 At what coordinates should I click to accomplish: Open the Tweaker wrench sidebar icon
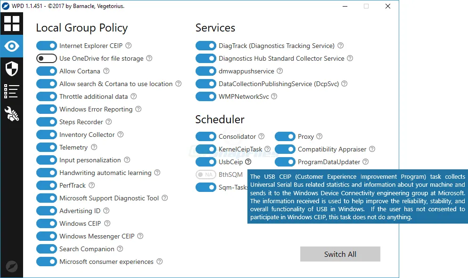(12, 114)
